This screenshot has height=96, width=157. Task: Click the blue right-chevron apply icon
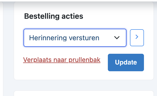tap(137, 37)
